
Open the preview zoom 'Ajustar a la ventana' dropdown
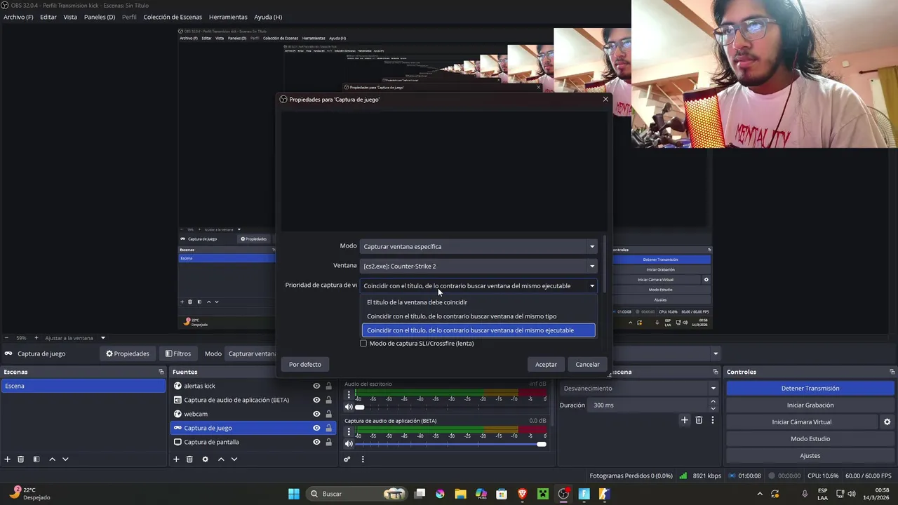coord(74,338)
